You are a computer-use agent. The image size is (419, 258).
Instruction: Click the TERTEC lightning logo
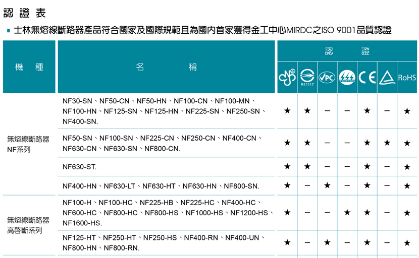click(x=347, y=78)
